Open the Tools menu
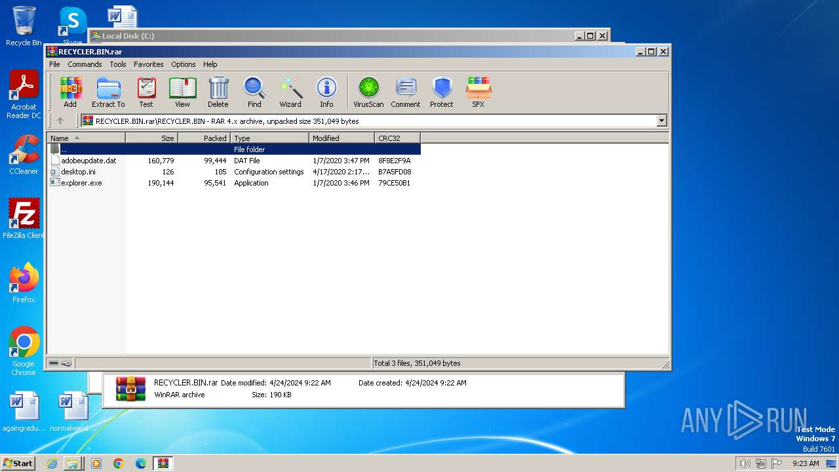The width and height of the screenshot is (839, 472). pyautogui.click(x=118, y=64)
